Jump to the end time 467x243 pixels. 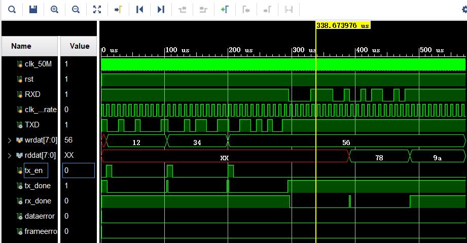[161, 10]
